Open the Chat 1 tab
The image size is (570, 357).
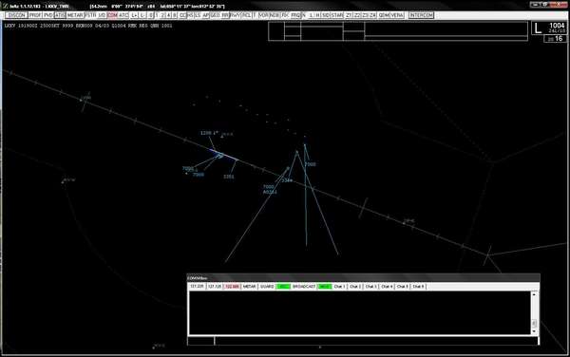pyautogui.click(x=339, y=287)
